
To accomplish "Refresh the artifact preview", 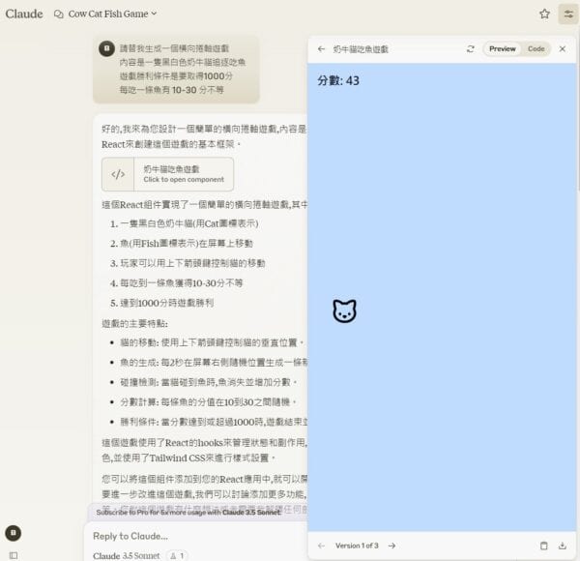I will click(471, 48).
